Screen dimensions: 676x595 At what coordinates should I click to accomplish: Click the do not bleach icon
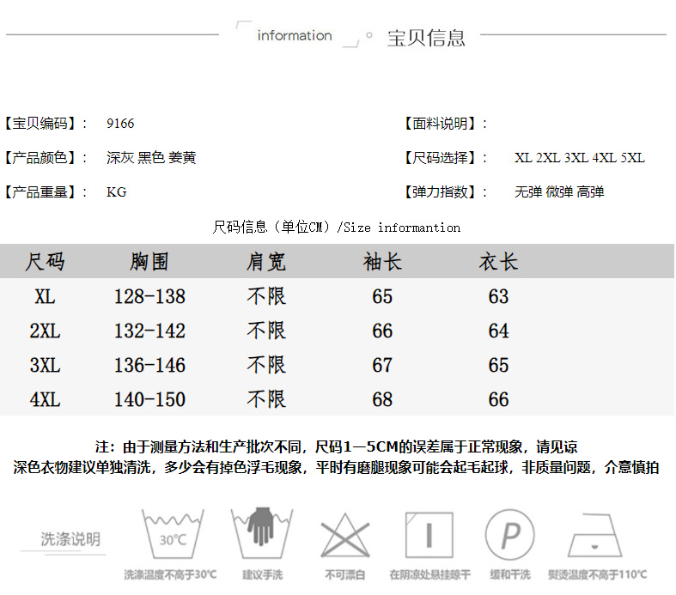point(345,535)
